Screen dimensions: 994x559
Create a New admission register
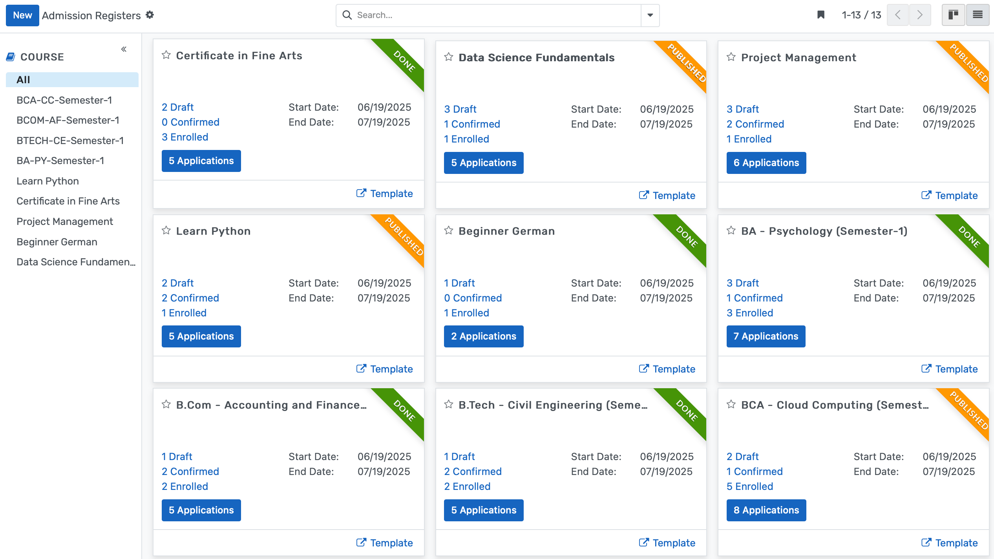pos(22,15)
